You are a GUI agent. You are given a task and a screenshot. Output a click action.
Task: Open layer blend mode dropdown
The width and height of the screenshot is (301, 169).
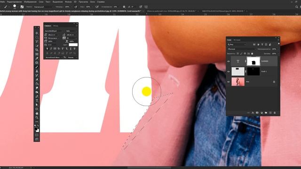click(x=241, y=49)
